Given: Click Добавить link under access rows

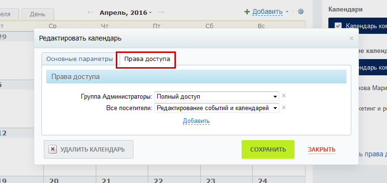Looking at the screenshot, I should (x=196, y=121).
